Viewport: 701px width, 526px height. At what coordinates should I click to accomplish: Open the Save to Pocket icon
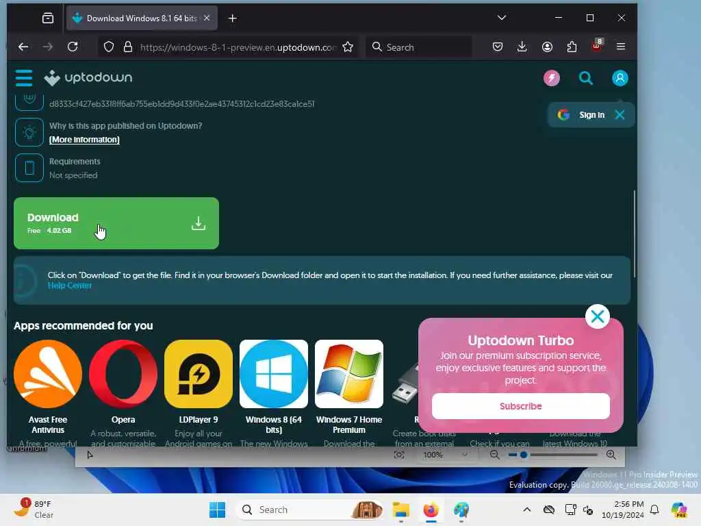498,47
